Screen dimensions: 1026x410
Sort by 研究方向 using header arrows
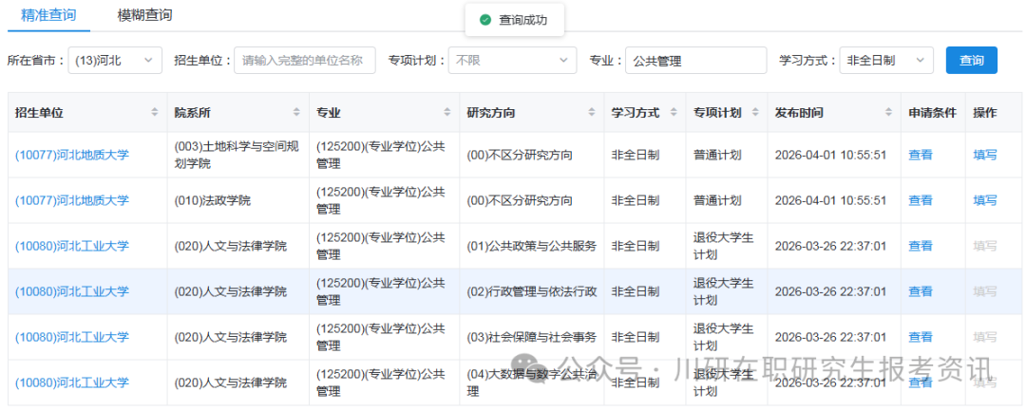[x=592, y=113]
